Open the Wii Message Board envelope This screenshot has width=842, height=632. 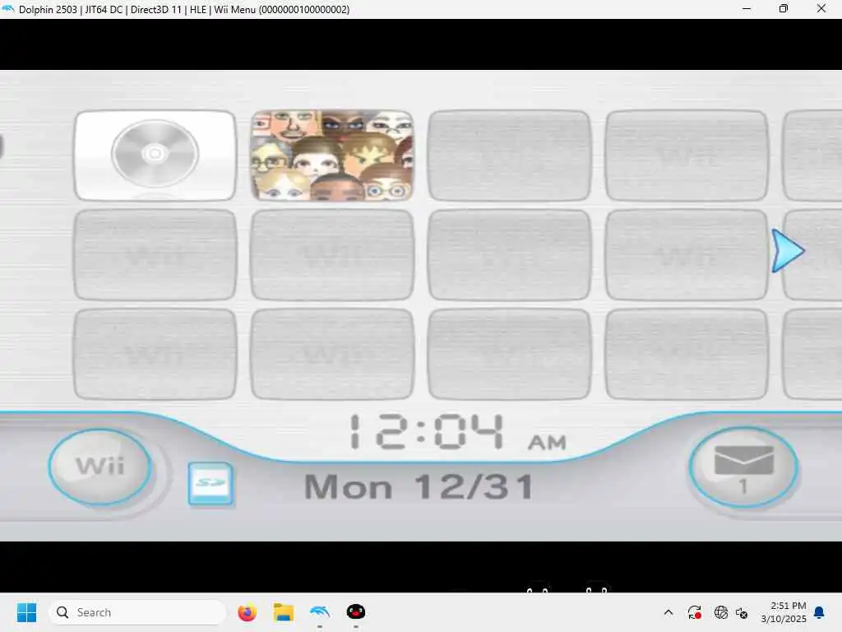[x=743, y=467]
